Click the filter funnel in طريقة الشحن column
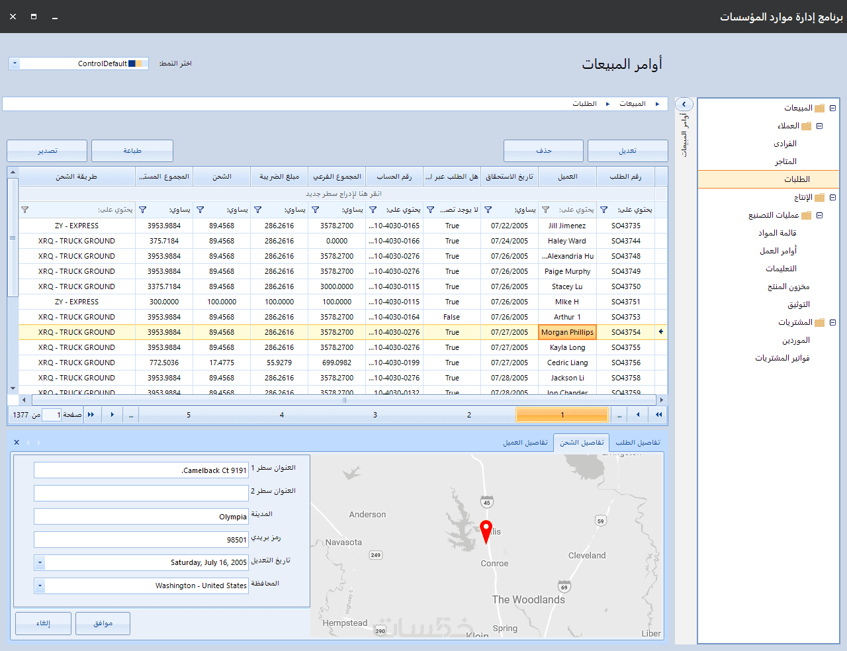This screenshot has width=847, height=651. point(24,210)
